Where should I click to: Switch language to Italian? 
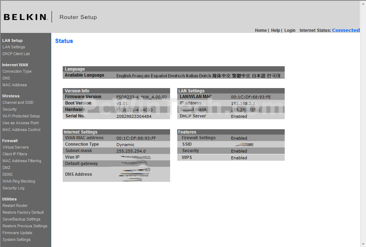tap(192, 76)
